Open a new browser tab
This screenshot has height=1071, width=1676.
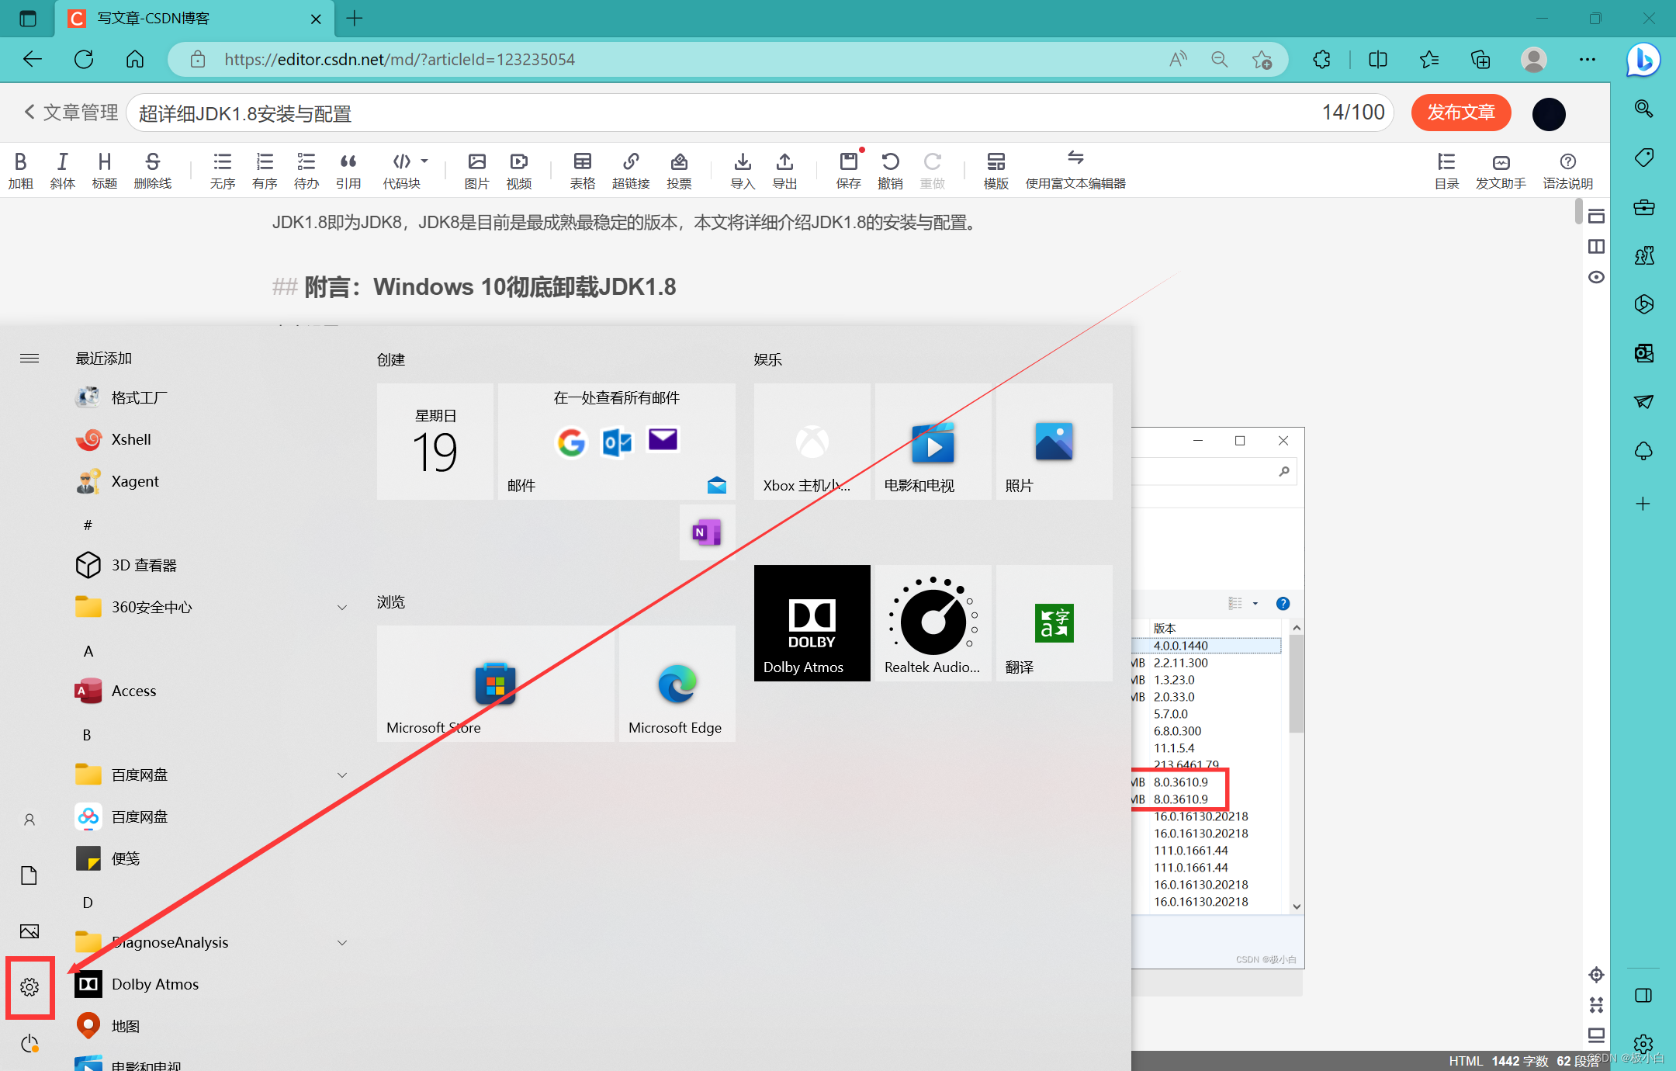coord(355,19)
